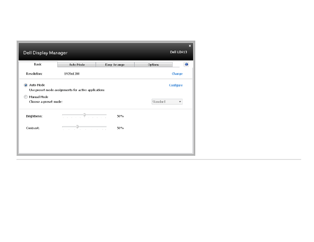Screen dimensions: 314x242
Task: Click the Dell Display Manager title
Action: [x=45, y=53]
